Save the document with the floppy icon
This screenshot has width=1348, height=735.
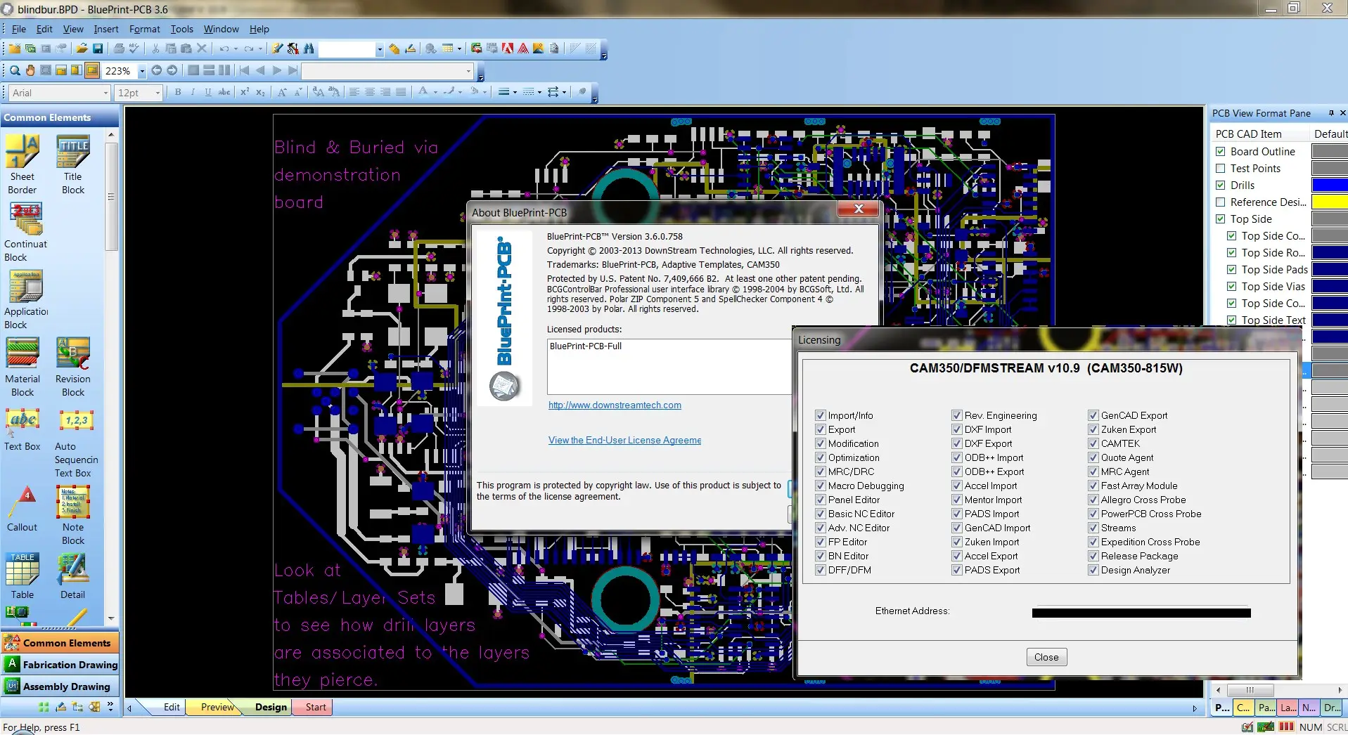pos(98,48)
